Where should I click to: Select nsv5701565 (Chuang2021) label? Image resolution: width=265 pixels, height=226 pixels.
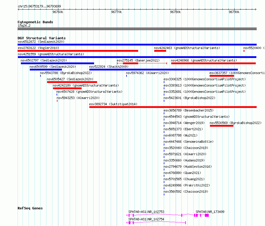click(184, 179)
